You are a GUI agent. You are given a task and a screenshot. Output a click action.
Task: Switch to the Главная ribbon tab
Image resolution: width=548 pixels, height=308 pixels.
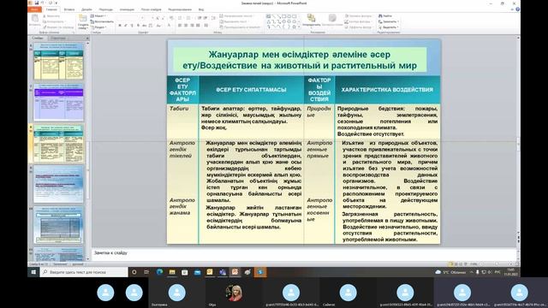pos(51,9)
